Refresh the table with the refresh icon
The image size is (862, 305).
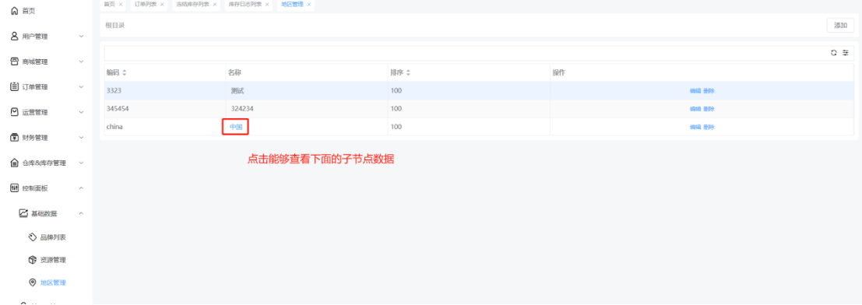click(833, 53)
